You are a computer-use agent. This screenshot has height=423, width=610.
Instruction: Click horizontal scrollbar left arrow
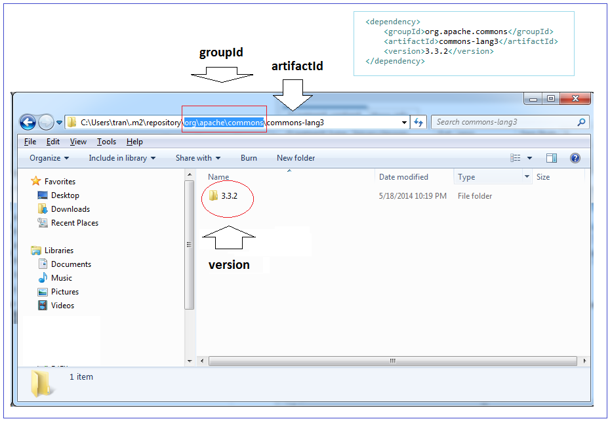[x=202, y=361]
